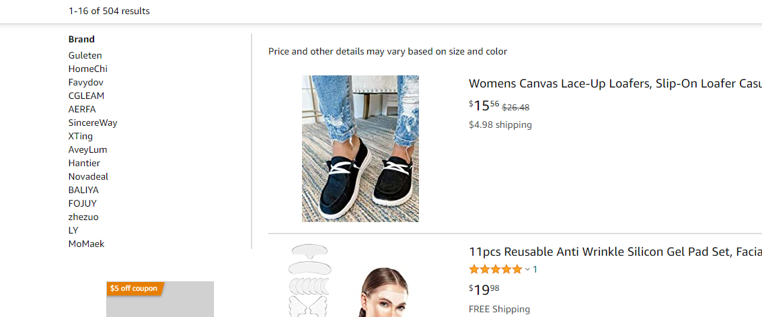Screen dimensions: 762x317
Task: Filter by HomeChi brand
Action: (88, 69)
